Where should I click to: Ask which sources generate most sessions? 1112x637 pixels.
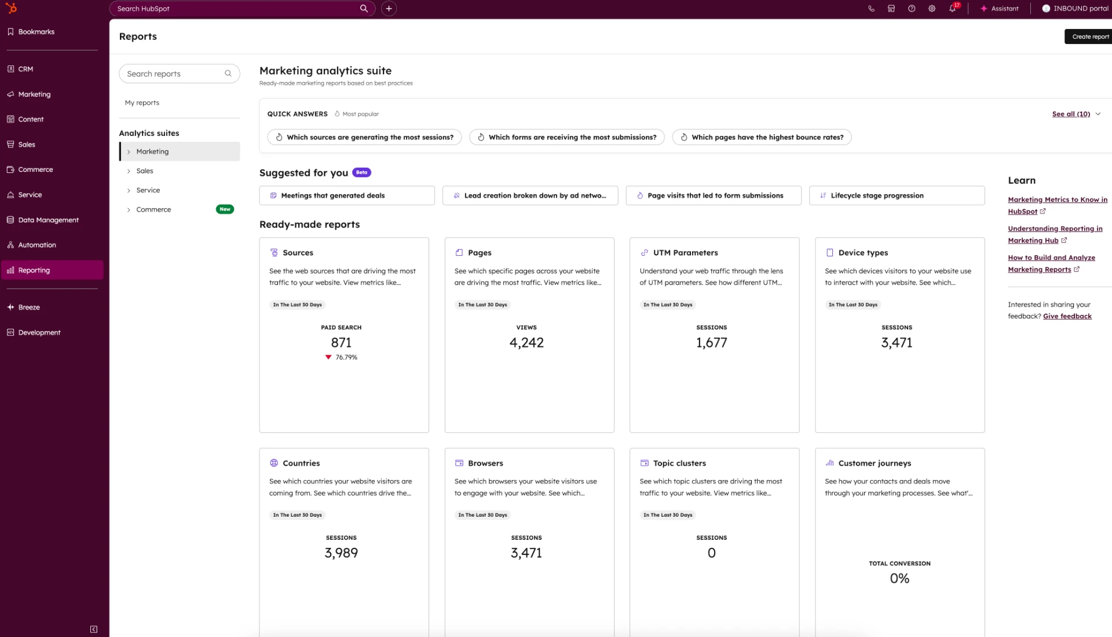tap(364, 137)
